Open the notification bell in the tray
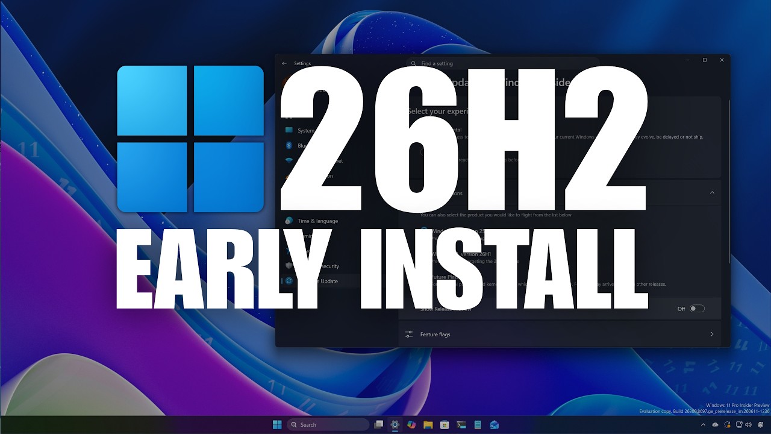Viewport: 771px width, 434px height. pos(760,424)
